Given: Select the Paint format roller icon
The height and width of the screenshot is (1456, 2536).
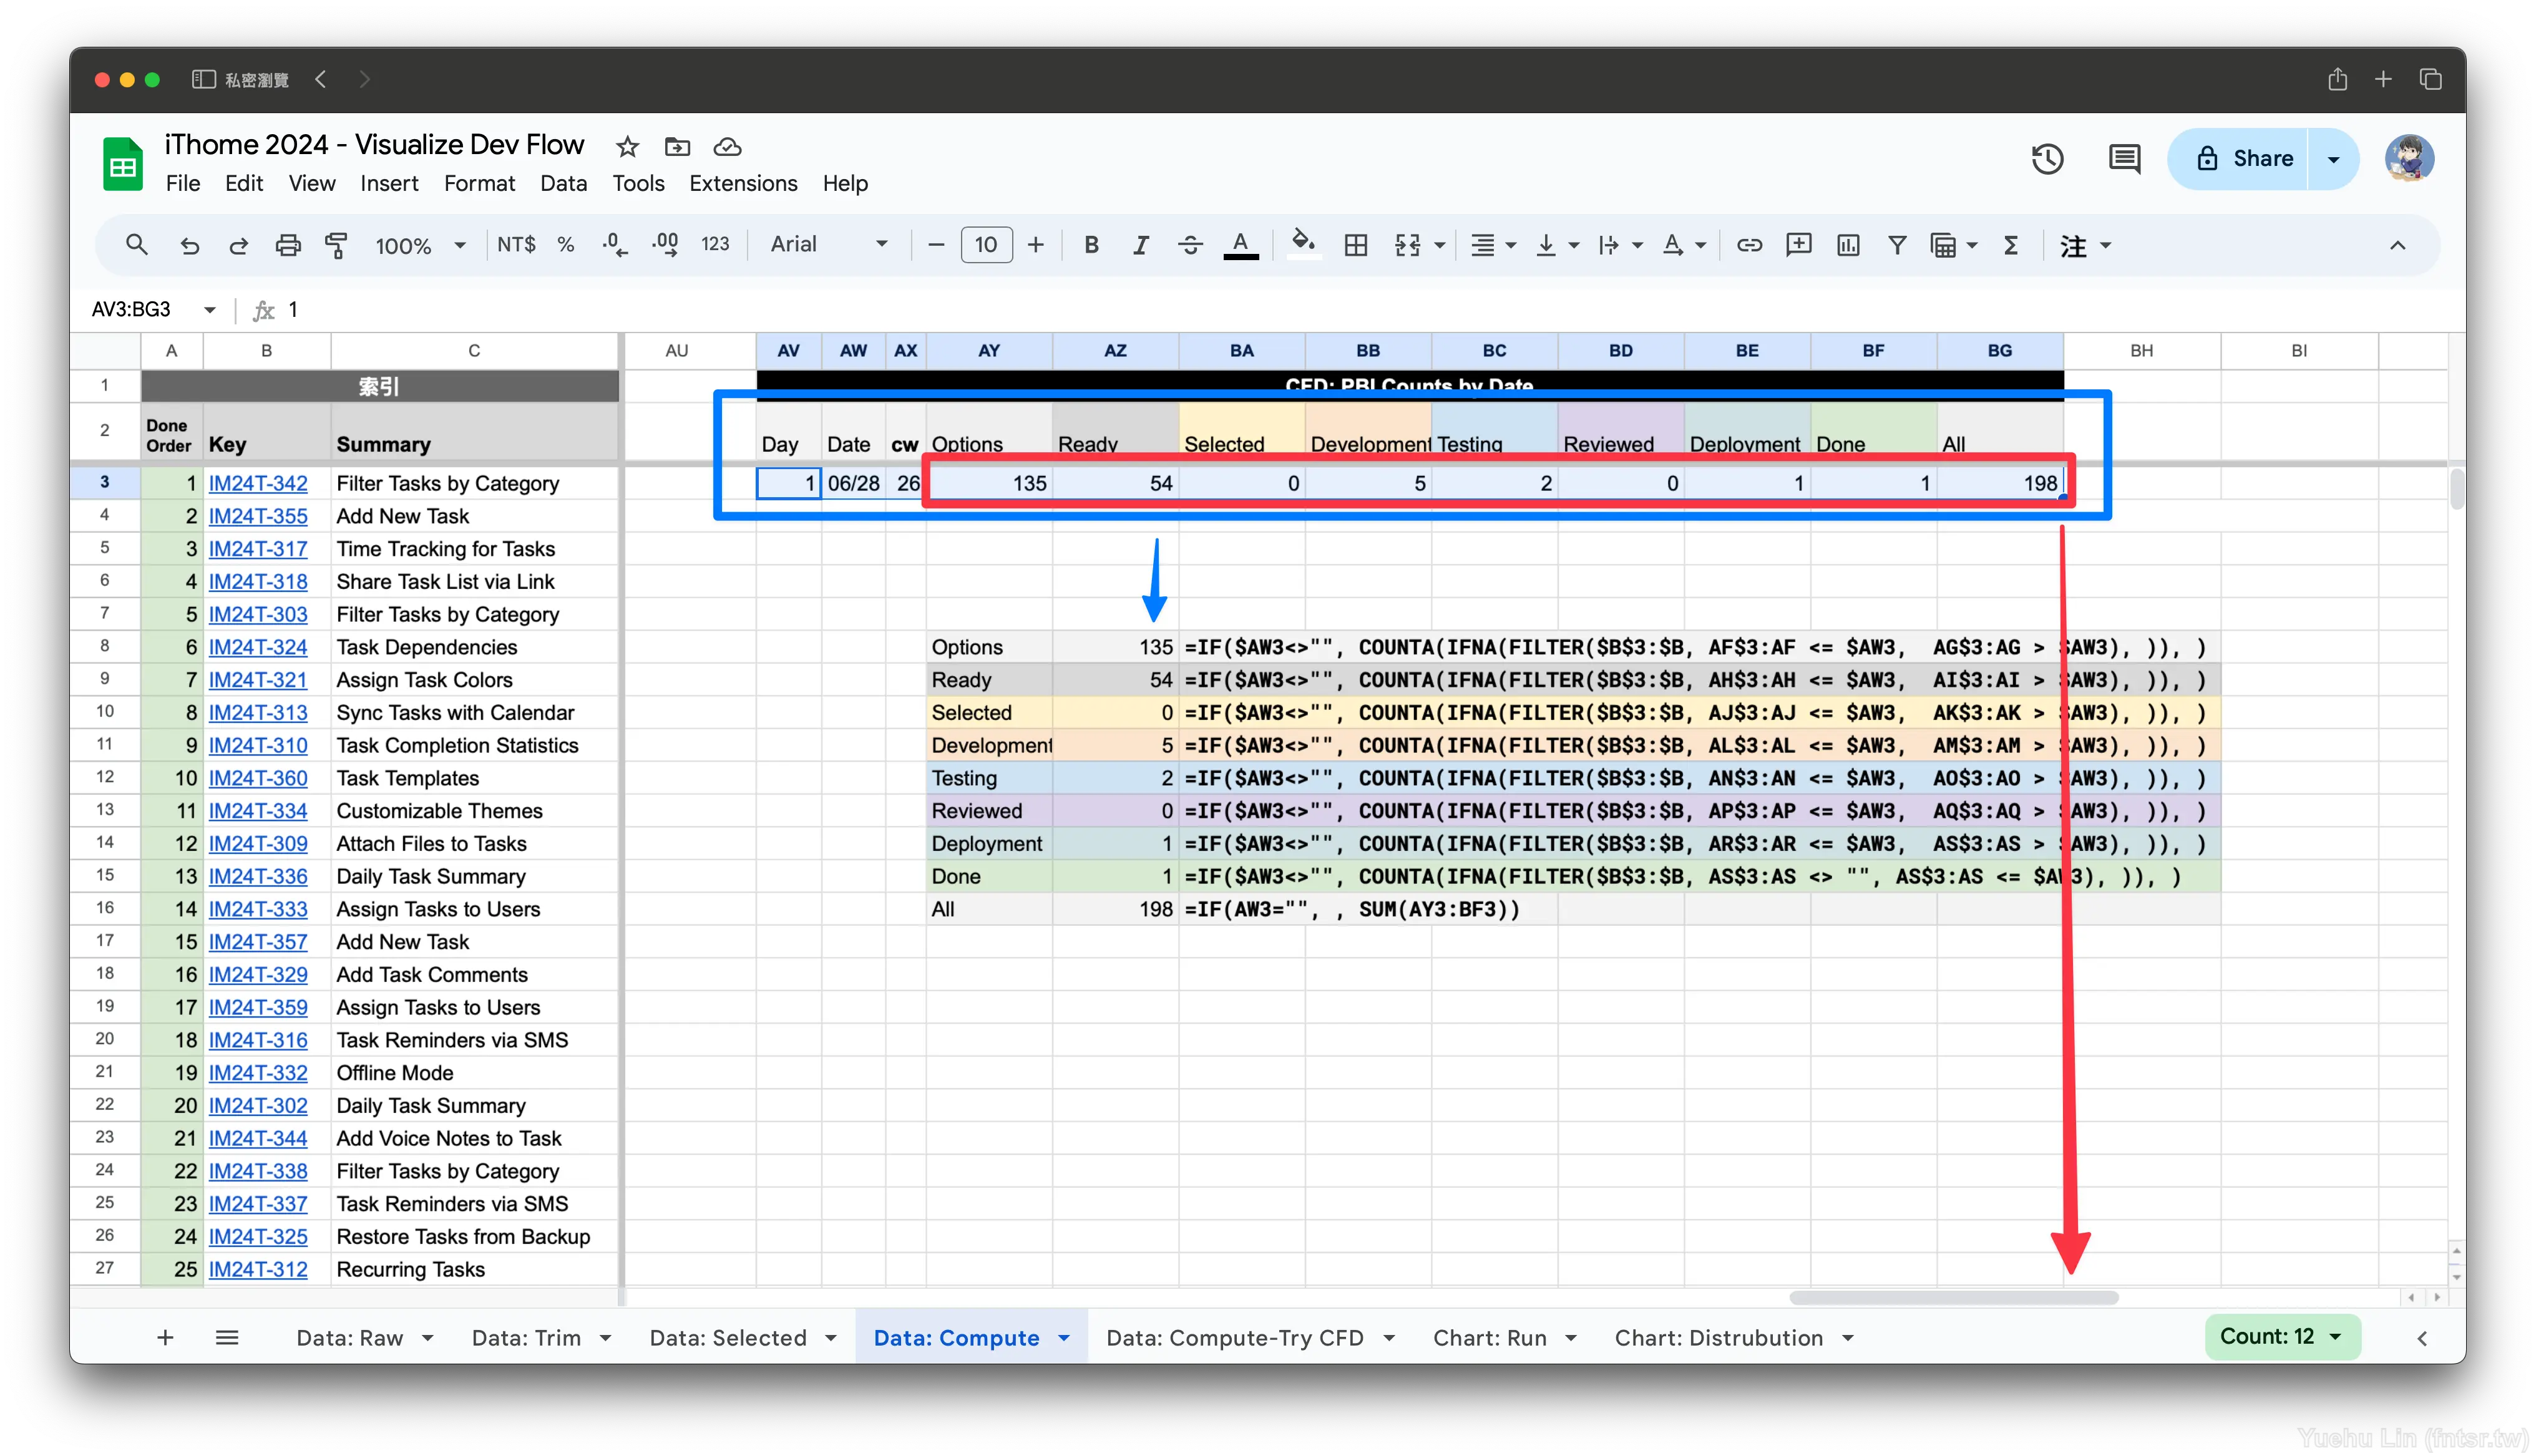Looking at the screenshot, I should (337, 245).
